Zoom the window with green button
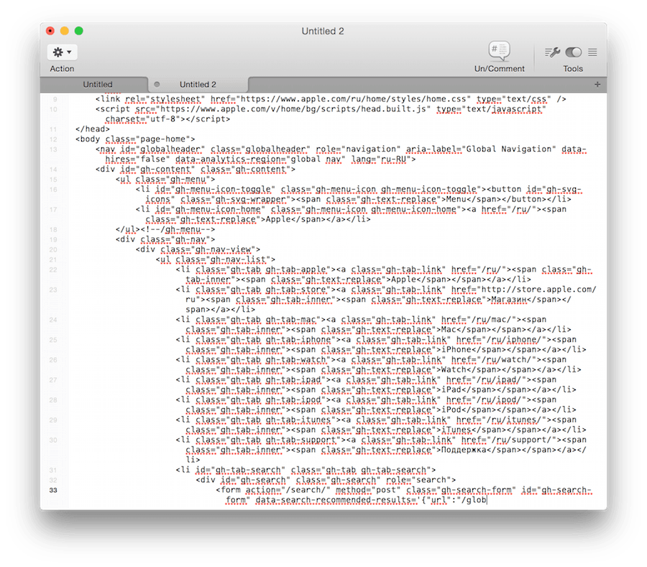Screen dimensions: 647x567 79,31
